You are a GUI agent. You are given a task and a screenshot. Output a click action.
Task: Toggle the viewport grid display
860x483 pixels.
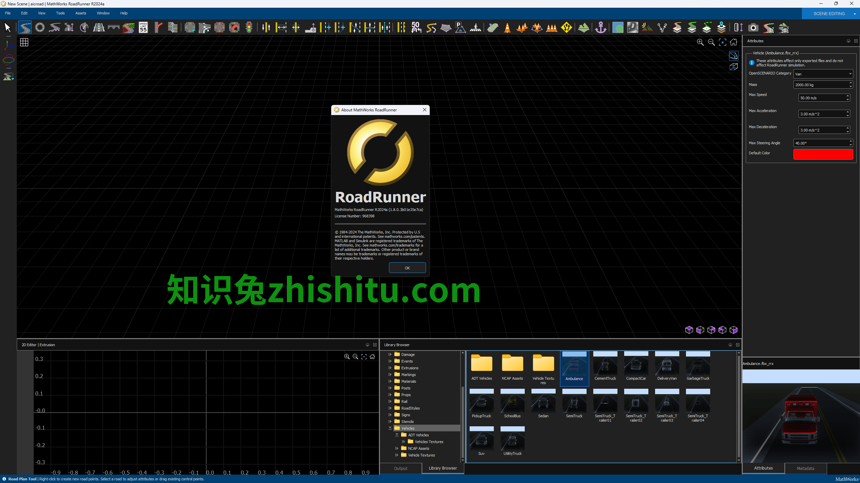(x=24, y=42)
